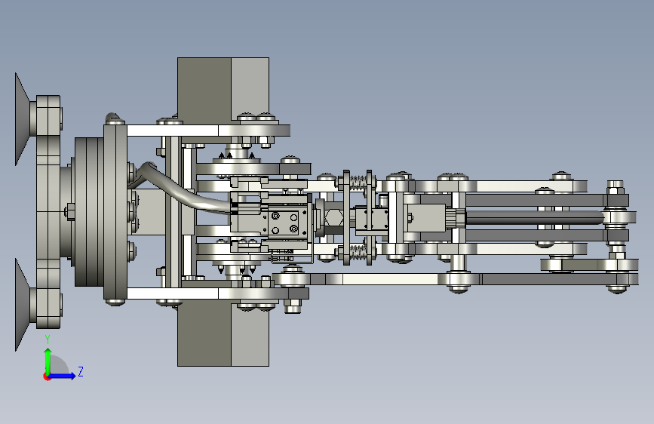Select the upper compression spring
Viewport: 654px width, 424px height.
(x=358, y=182)
